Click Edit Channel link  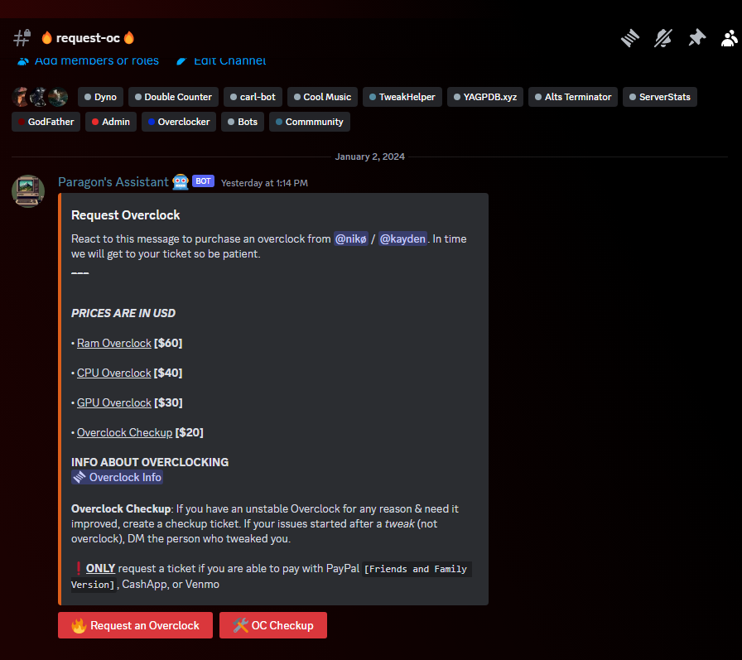click(221, 61)
